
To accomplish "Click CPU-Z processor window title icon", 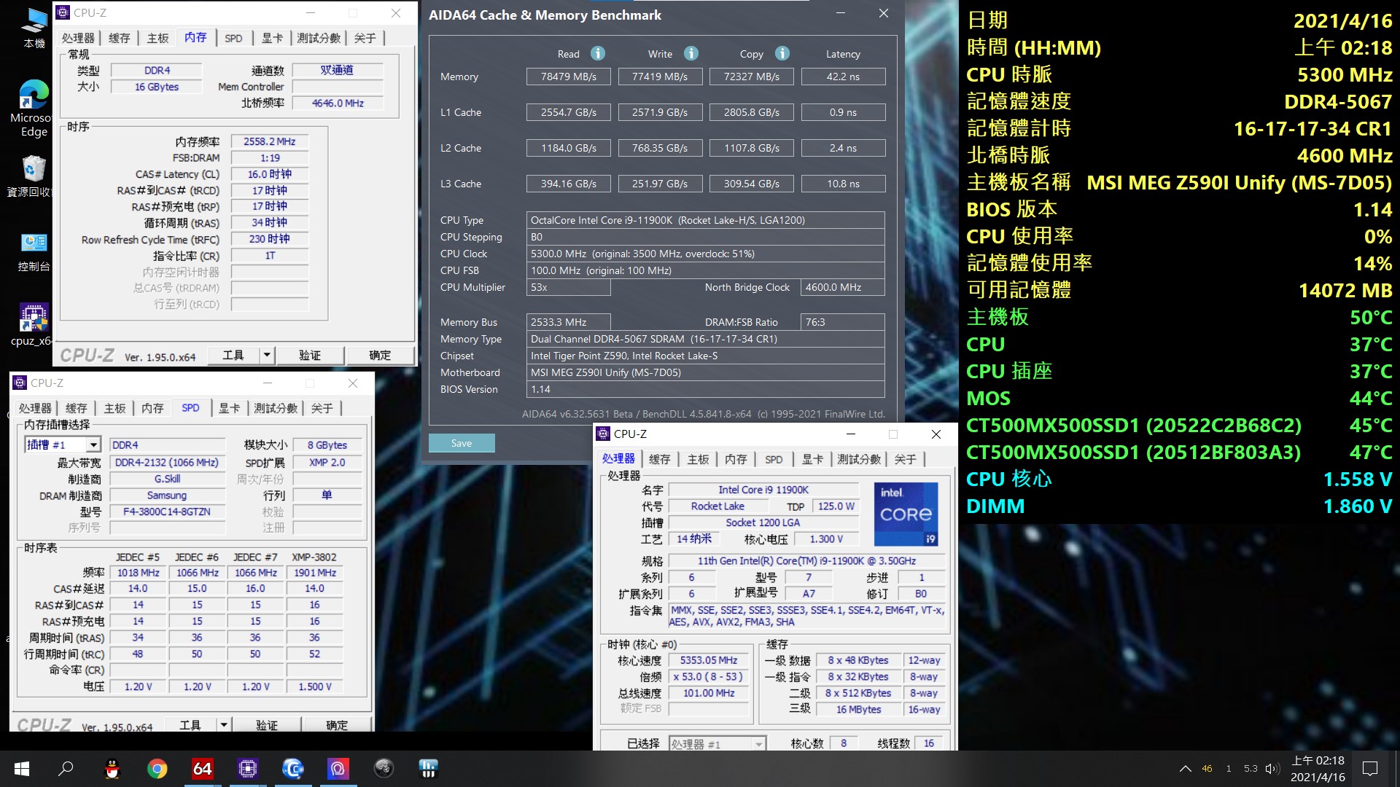I will (x=603, y=434).
